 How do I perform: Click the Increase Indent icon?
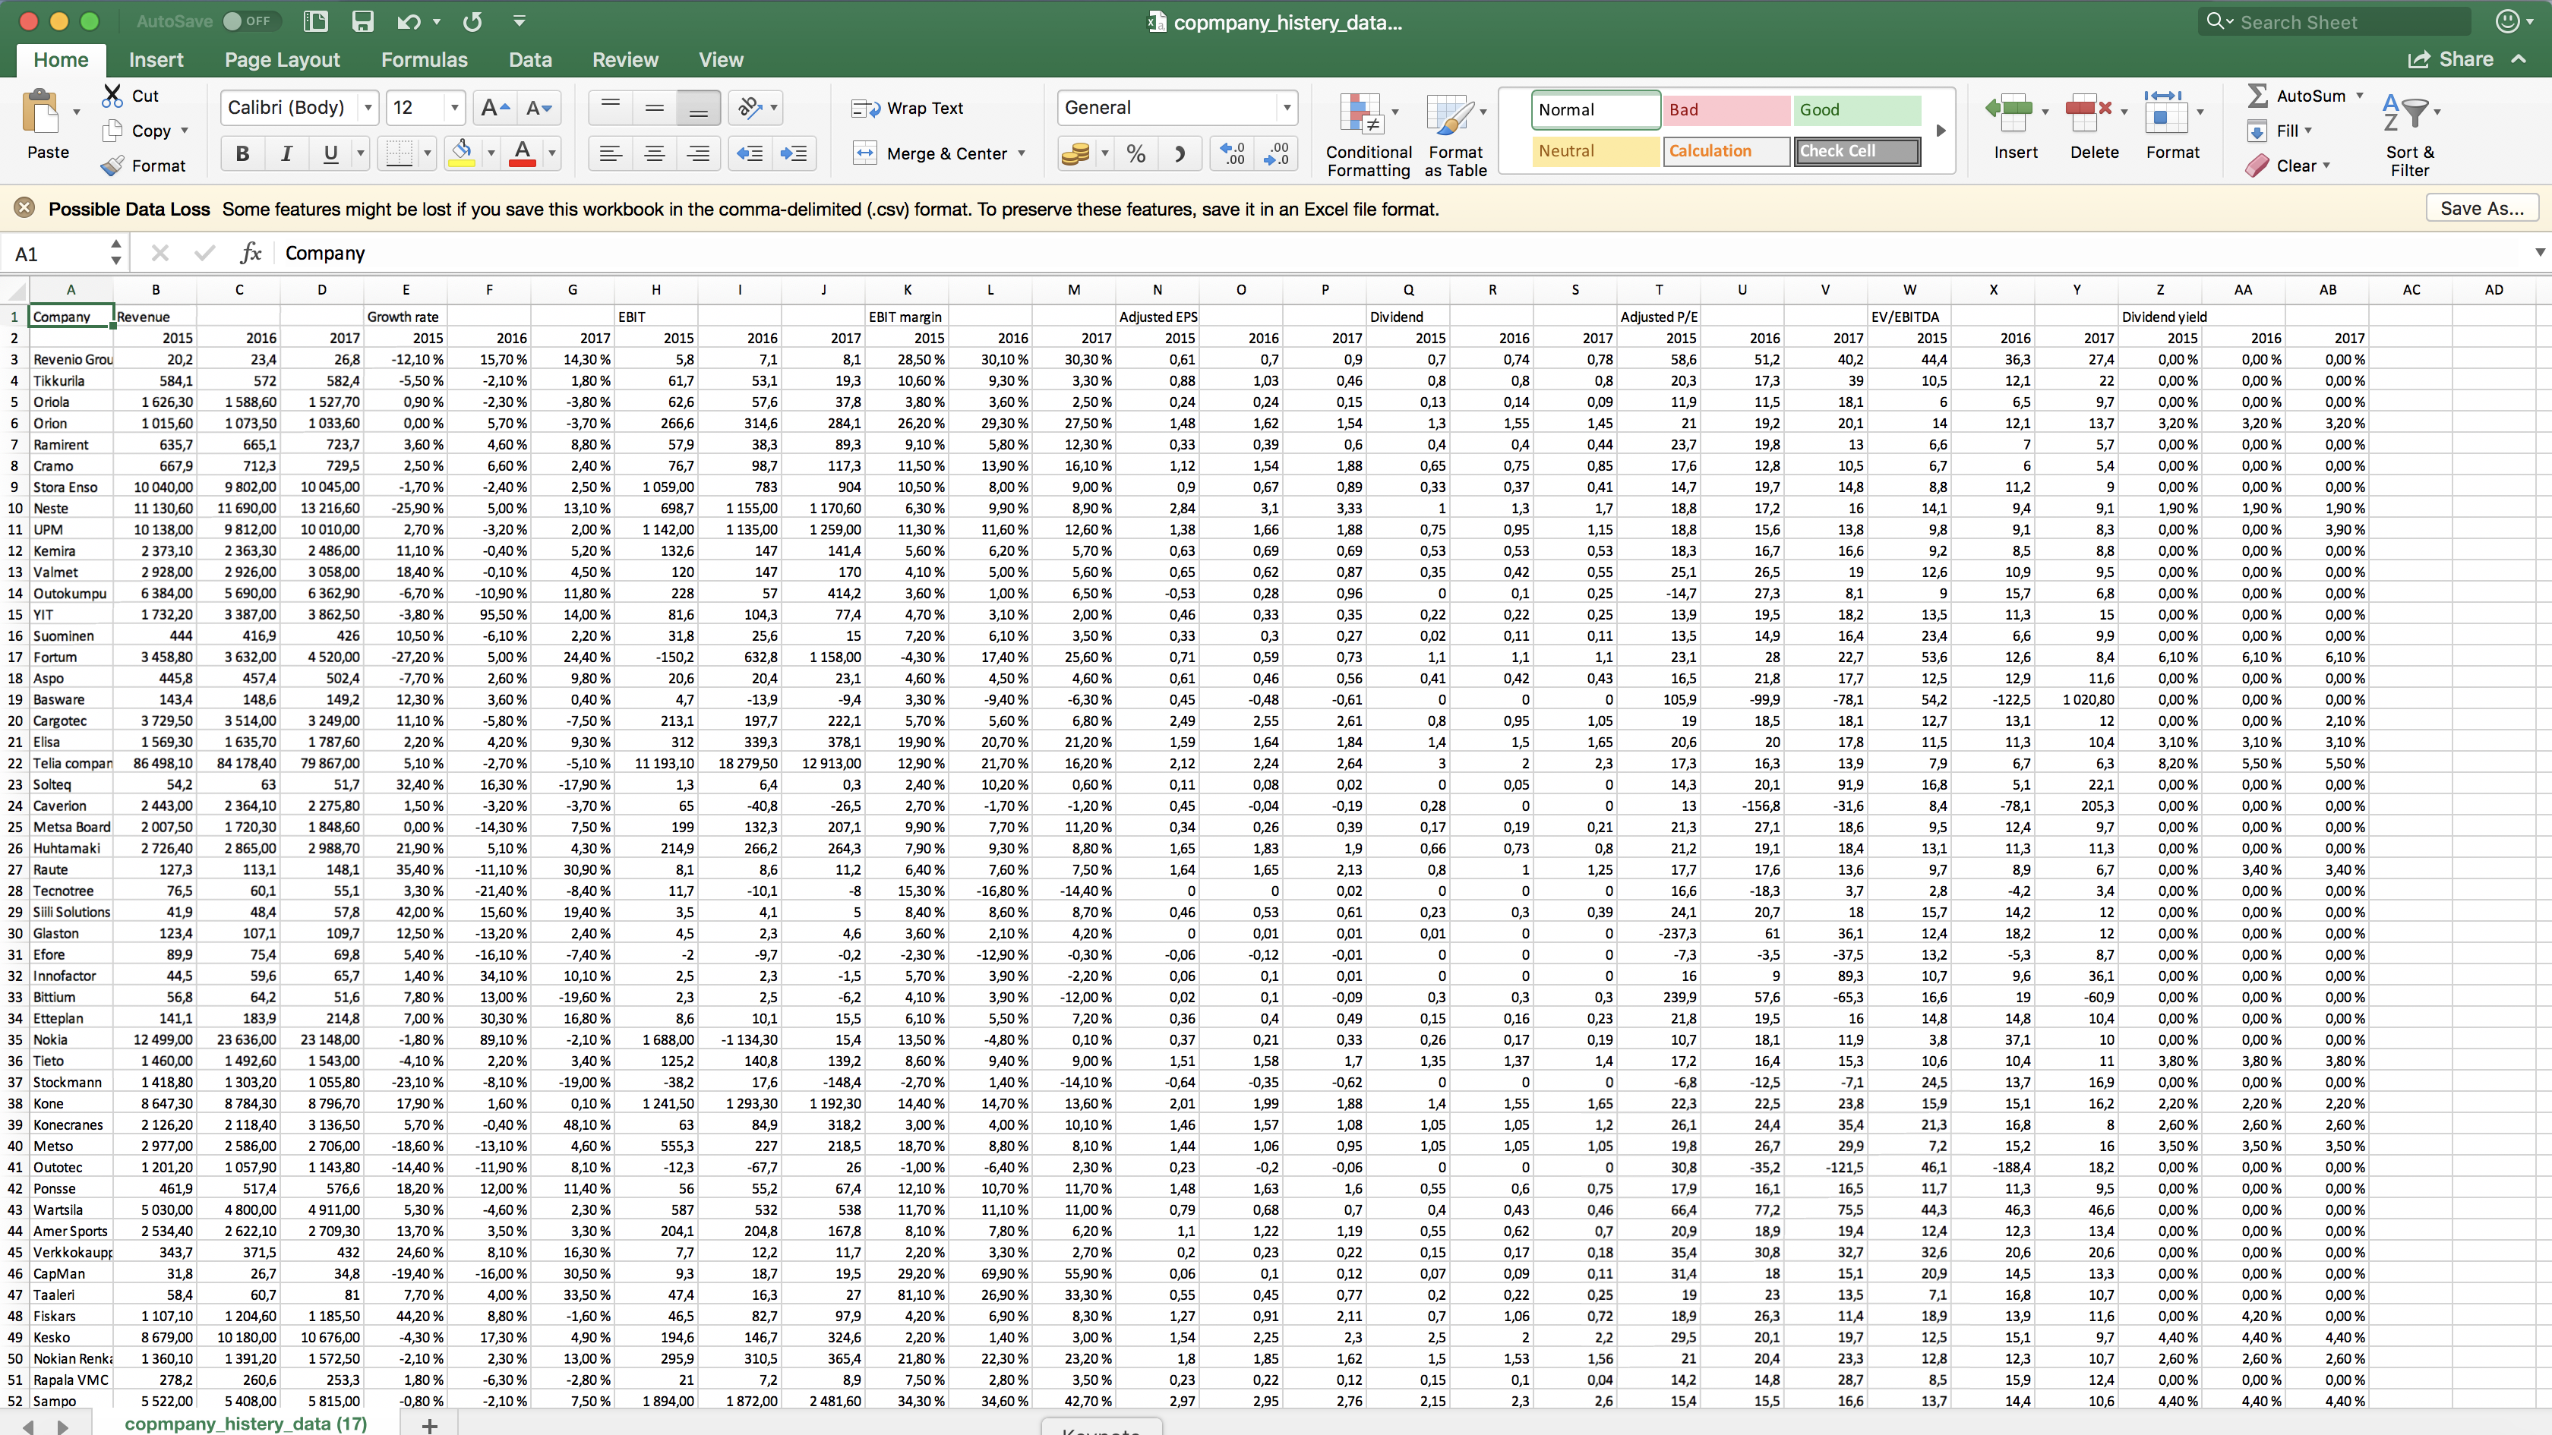794,153
